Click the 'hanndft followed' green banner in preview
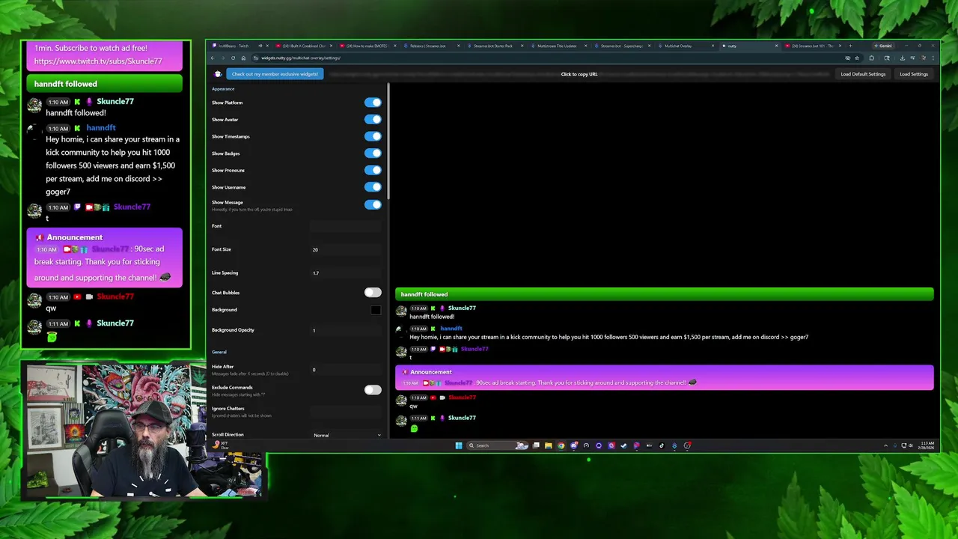The image size is (958, 539). point(665,294)
